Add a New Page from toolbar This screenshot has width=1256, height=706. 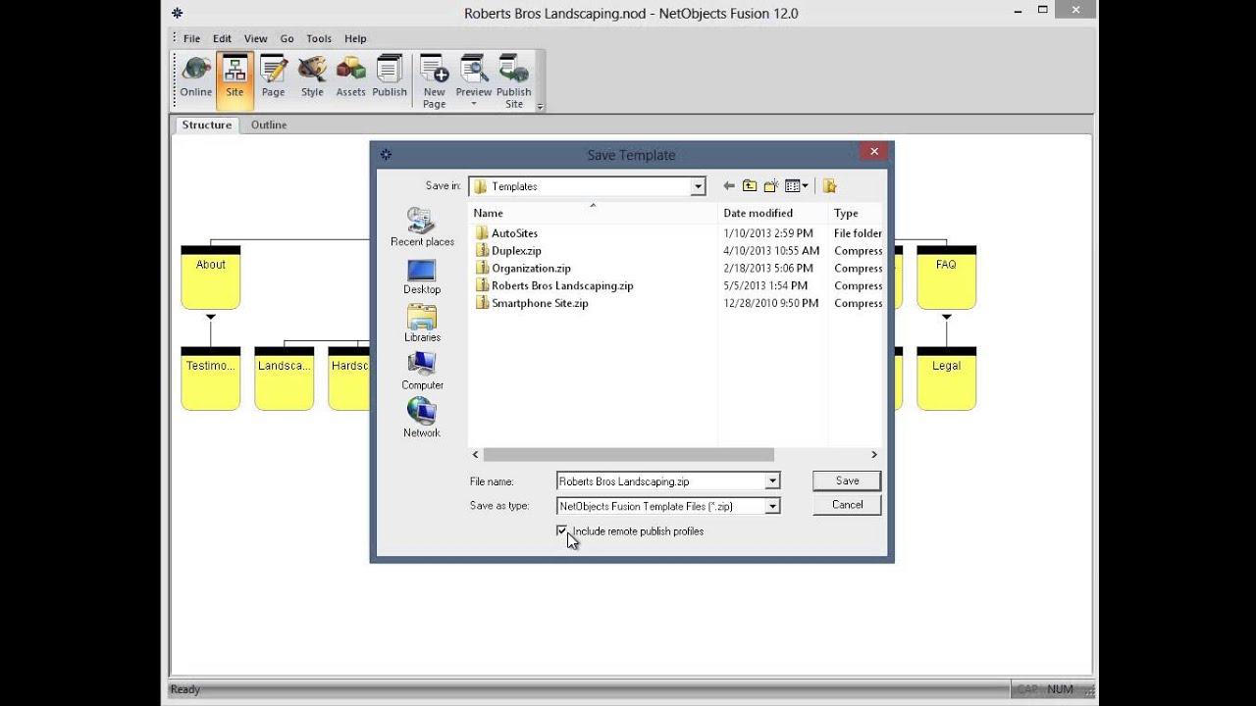pyautogui.click(x=434, y=81)
